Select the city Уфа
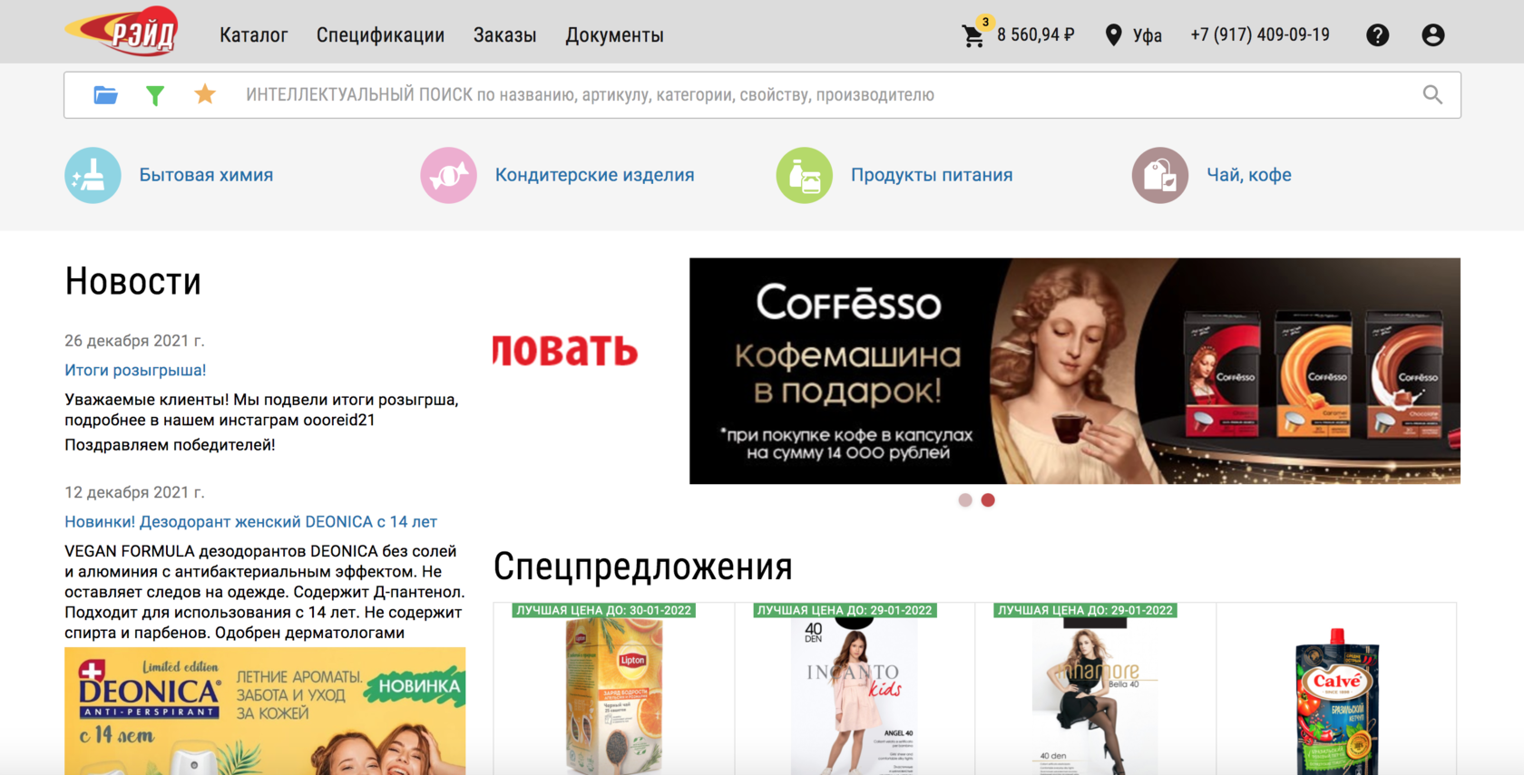The height and width of the screenshot is (775, 1524). coord(1147,35)
